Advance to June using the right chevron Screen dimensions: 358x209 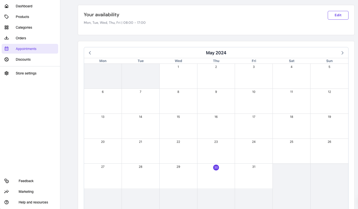(x=342, y=53)
